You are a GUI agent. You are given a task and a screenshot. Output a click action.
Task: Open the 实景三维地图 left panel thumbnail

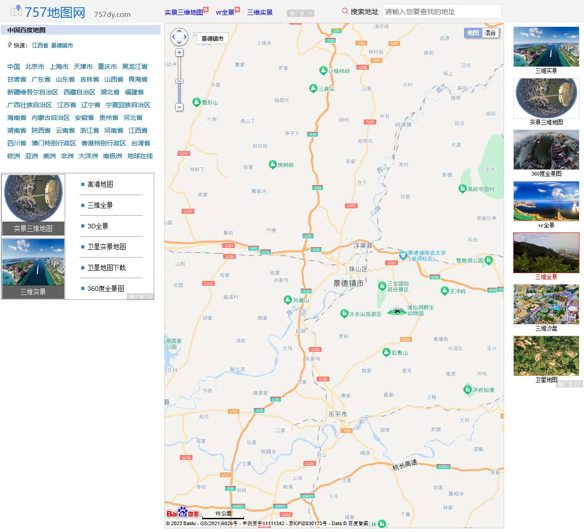(x=33, y=205)
